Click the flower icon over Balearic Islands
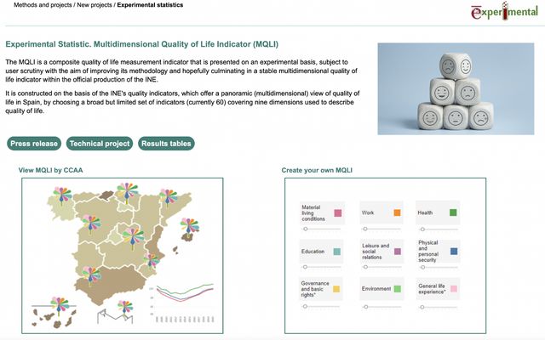The image size is (545, 340). click(x=189, y=227)
